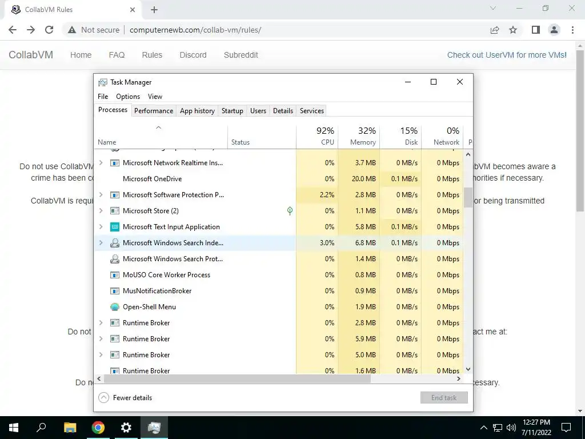Click the MoUSO Core Worker Process icon

click(115, 275)
